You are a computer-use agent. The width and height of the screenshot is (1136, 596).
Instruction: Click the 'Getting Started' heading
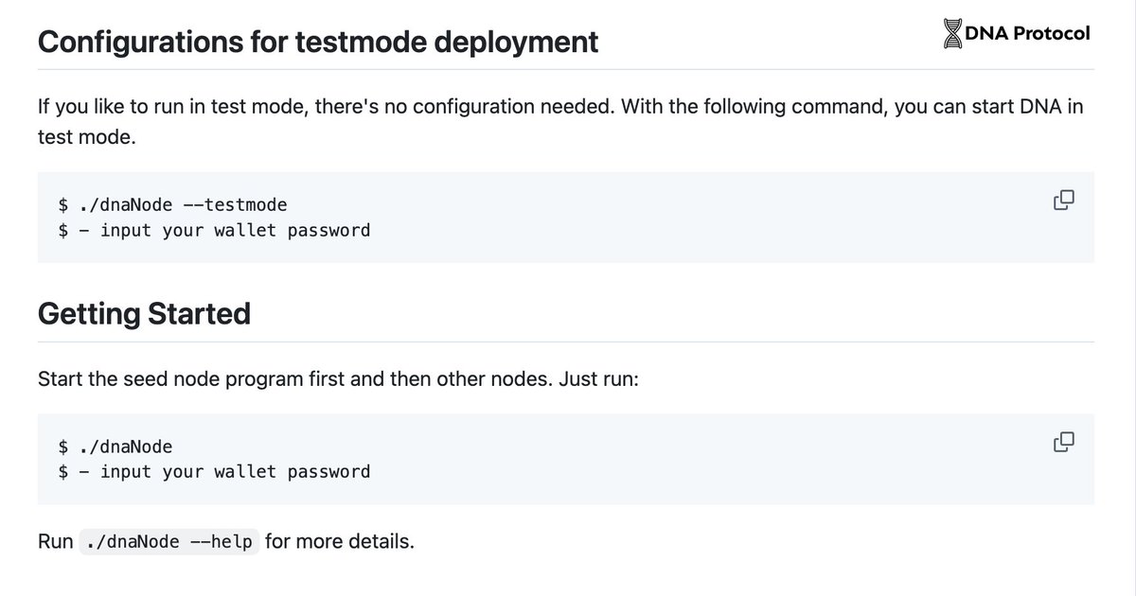(144, 313)
